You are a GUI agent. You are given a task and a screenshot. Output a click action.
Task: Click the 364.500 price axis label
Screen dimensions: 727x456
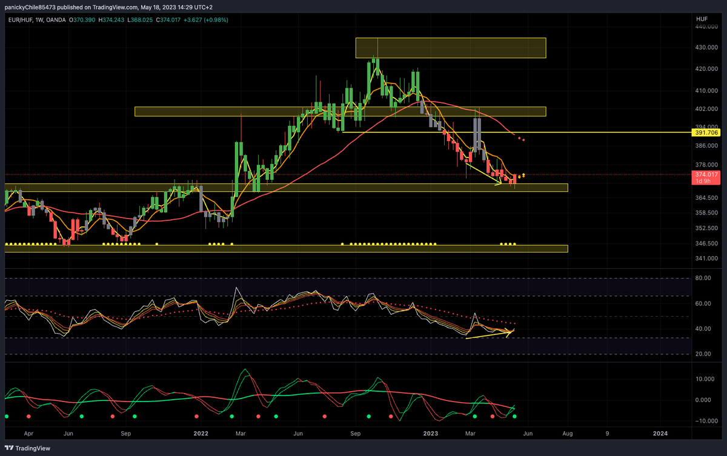(x=706, y=198)
